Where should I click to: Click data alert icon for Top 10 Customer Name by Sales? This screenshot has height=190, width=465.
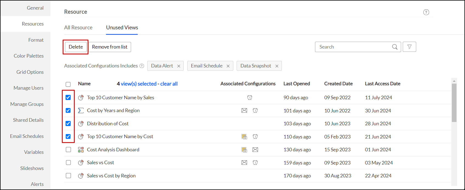[250, 98]
